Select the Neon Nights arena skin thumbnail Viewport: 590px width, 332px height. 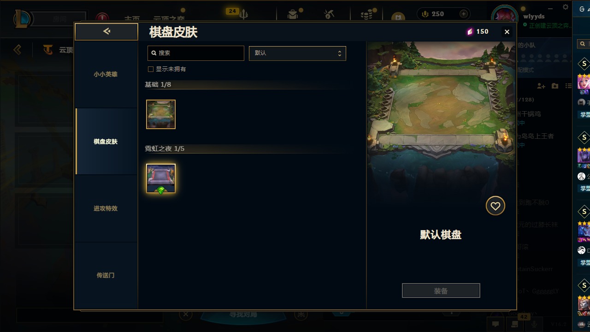point(161,178)
